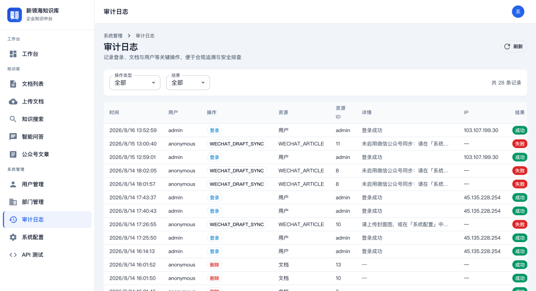The height and width of the screenshot is (291, 536).
Task: Click 删除 tag in 2026/8/14 16:01:50 row
Action: click(x=214, y=279)
